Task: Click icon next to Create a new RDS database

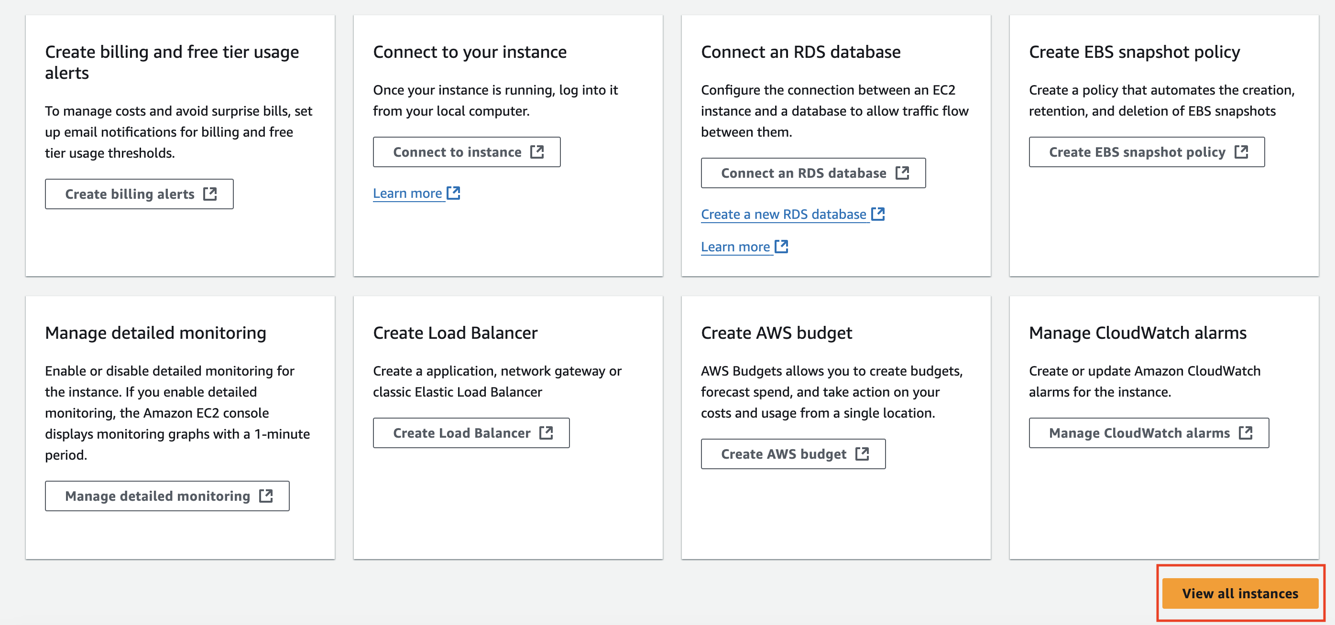Action: [x=878, y=214]
